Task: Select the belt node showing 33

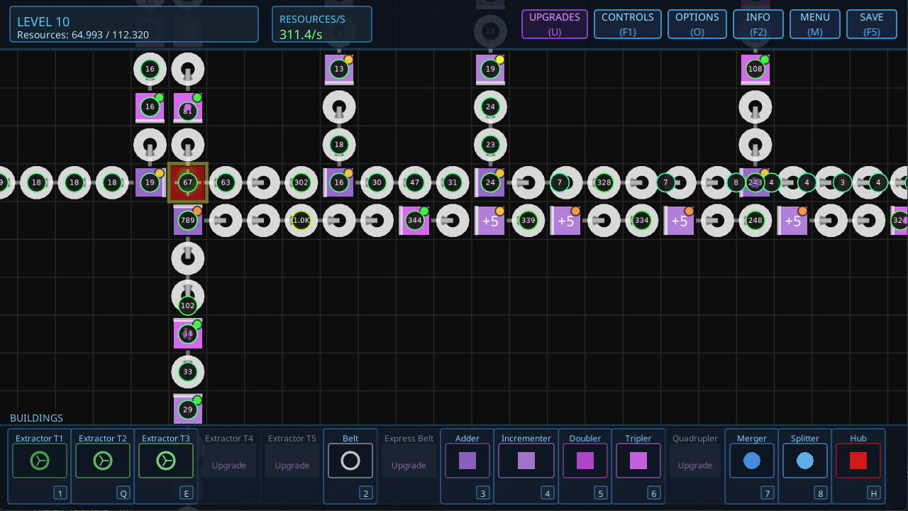Action: [x=188, y=371]
